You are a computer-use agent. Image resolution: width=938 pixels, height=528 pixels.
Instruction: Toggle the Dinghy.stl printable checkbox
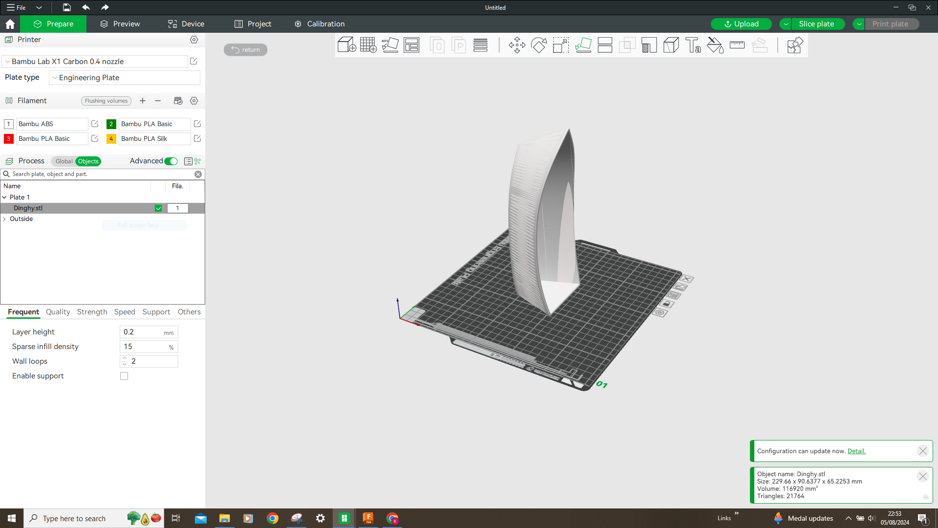158,208
